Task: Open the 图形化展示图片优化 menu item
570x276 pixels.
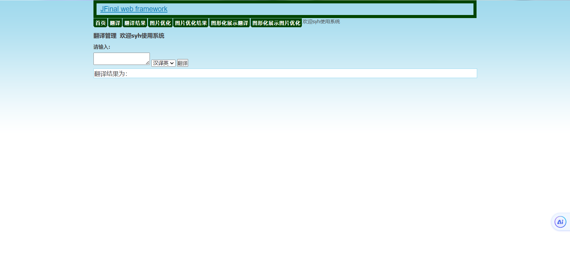Action: (276, 23)
